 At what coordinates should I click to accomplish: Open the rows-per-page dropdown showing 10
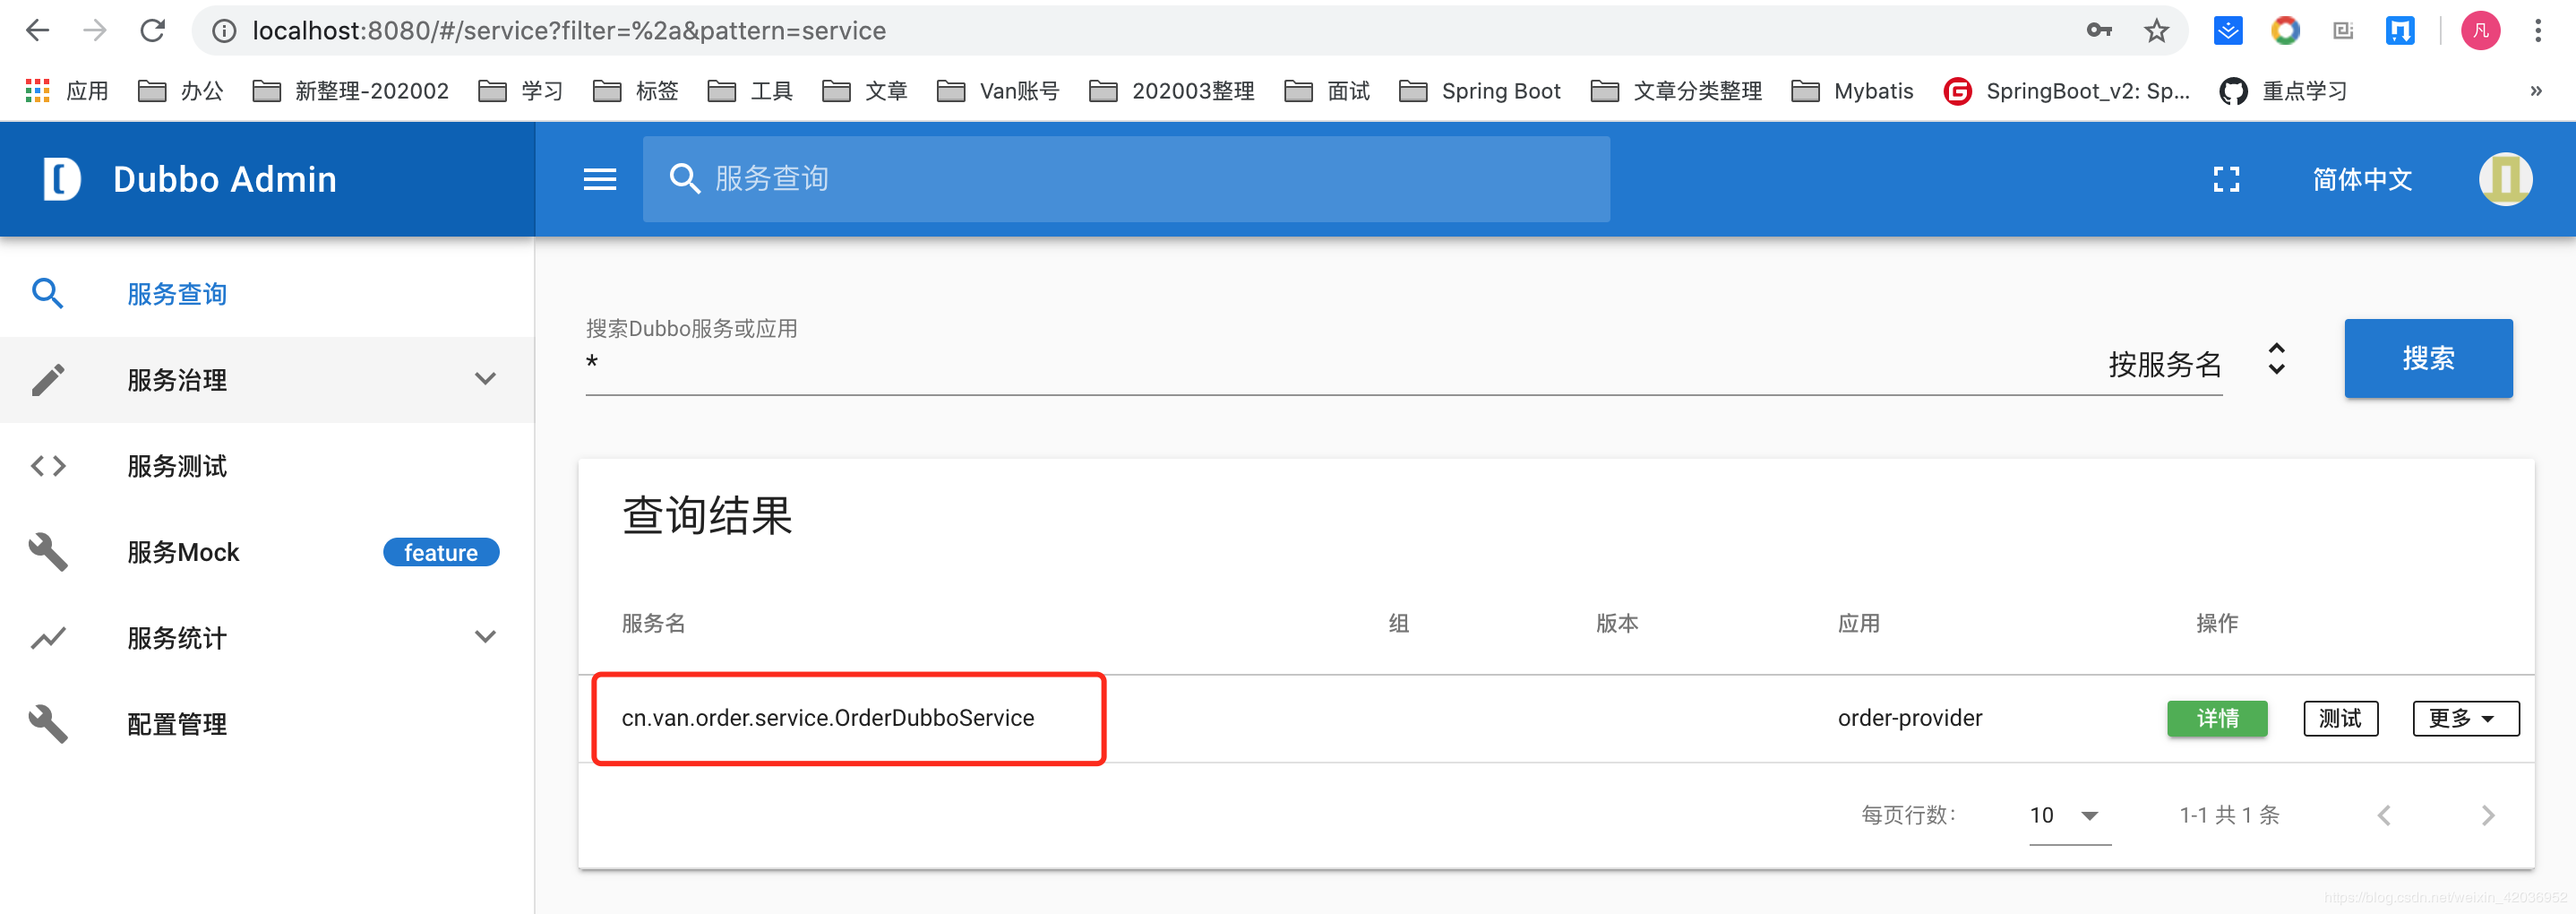(x=2068, y=816)
